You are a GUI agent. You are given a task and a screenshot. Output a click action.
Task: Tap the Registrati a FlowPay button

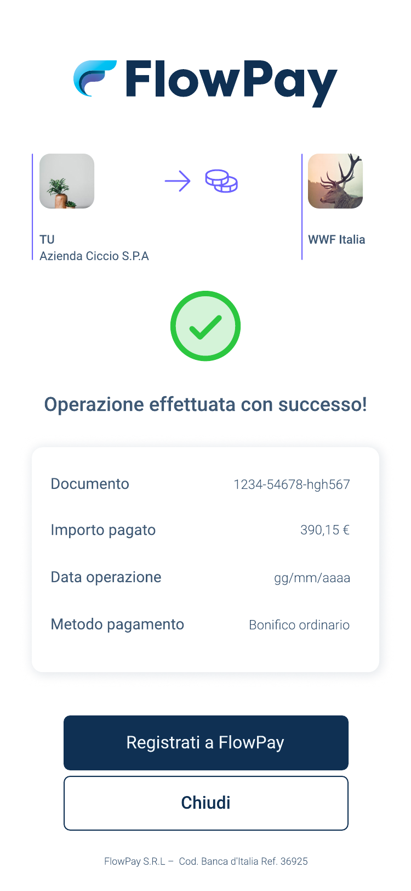coord(206,743)
